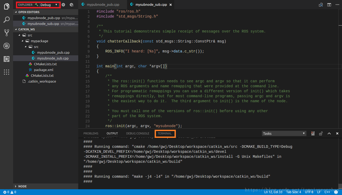Maximize the panel with the up chevron

(x=329, y=133)
